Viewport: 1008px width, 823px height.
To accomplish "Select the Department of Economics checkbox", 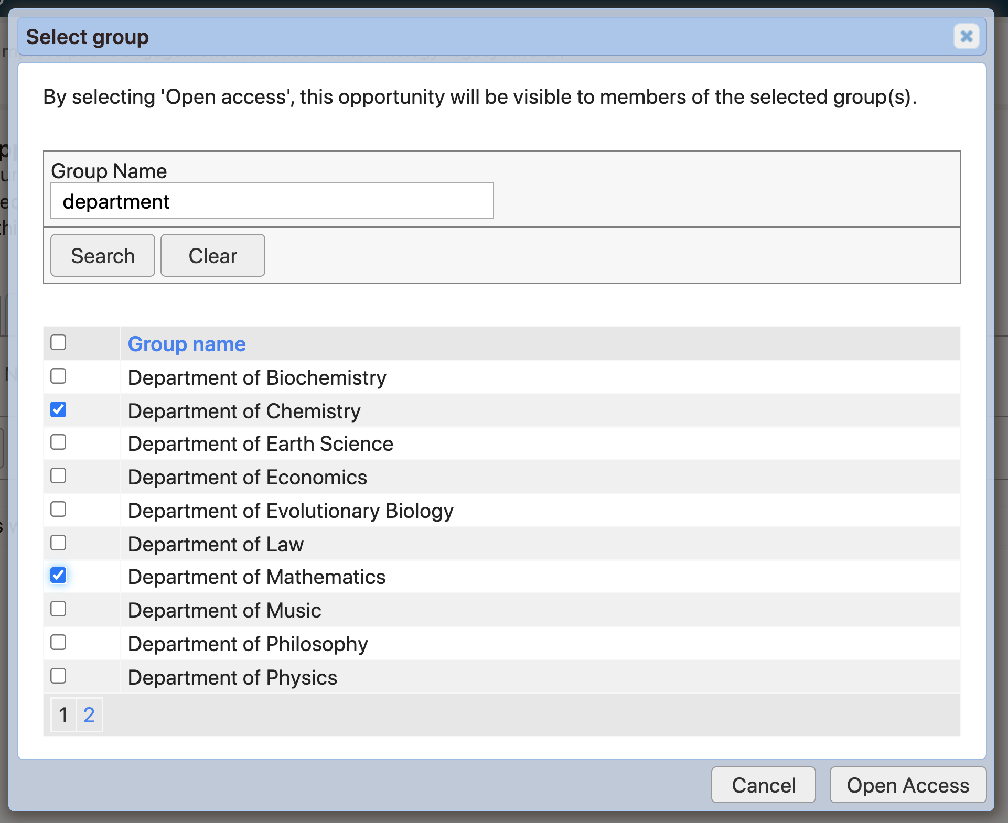I will coord(58,476).
